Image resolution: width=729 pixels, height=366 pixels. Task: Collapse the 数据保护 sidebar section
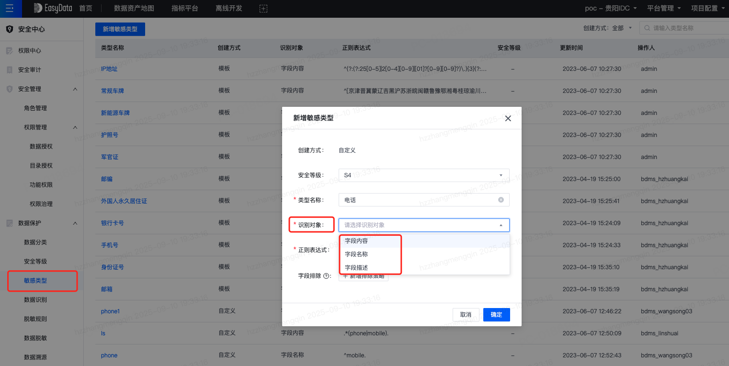[x=75, y=223]
